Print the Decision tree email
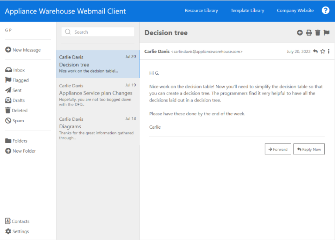This screenshot has height=240, width=335. click(x=309, y=33)
